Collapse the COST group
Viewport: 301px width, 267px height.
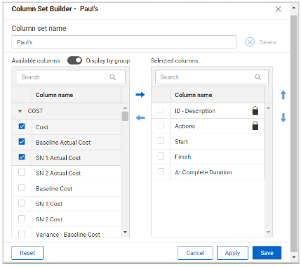(20, 111)
